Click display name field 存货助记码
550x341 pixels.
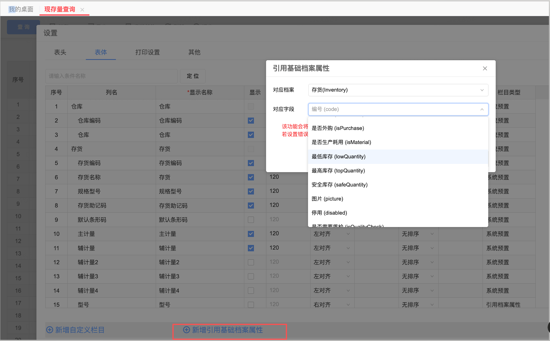pyautogui.click(x=200, y=206)
